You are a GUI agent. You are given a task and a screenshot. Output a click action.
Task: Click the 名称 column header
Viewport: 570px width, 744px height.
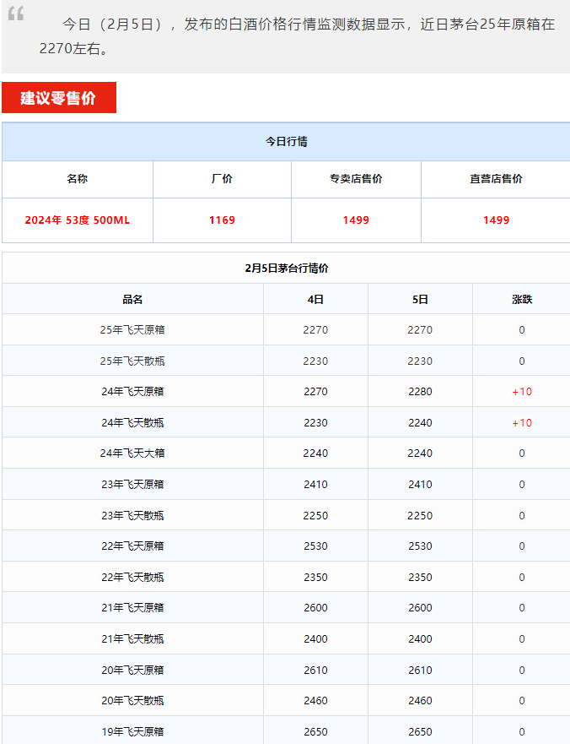pos(78,179)
